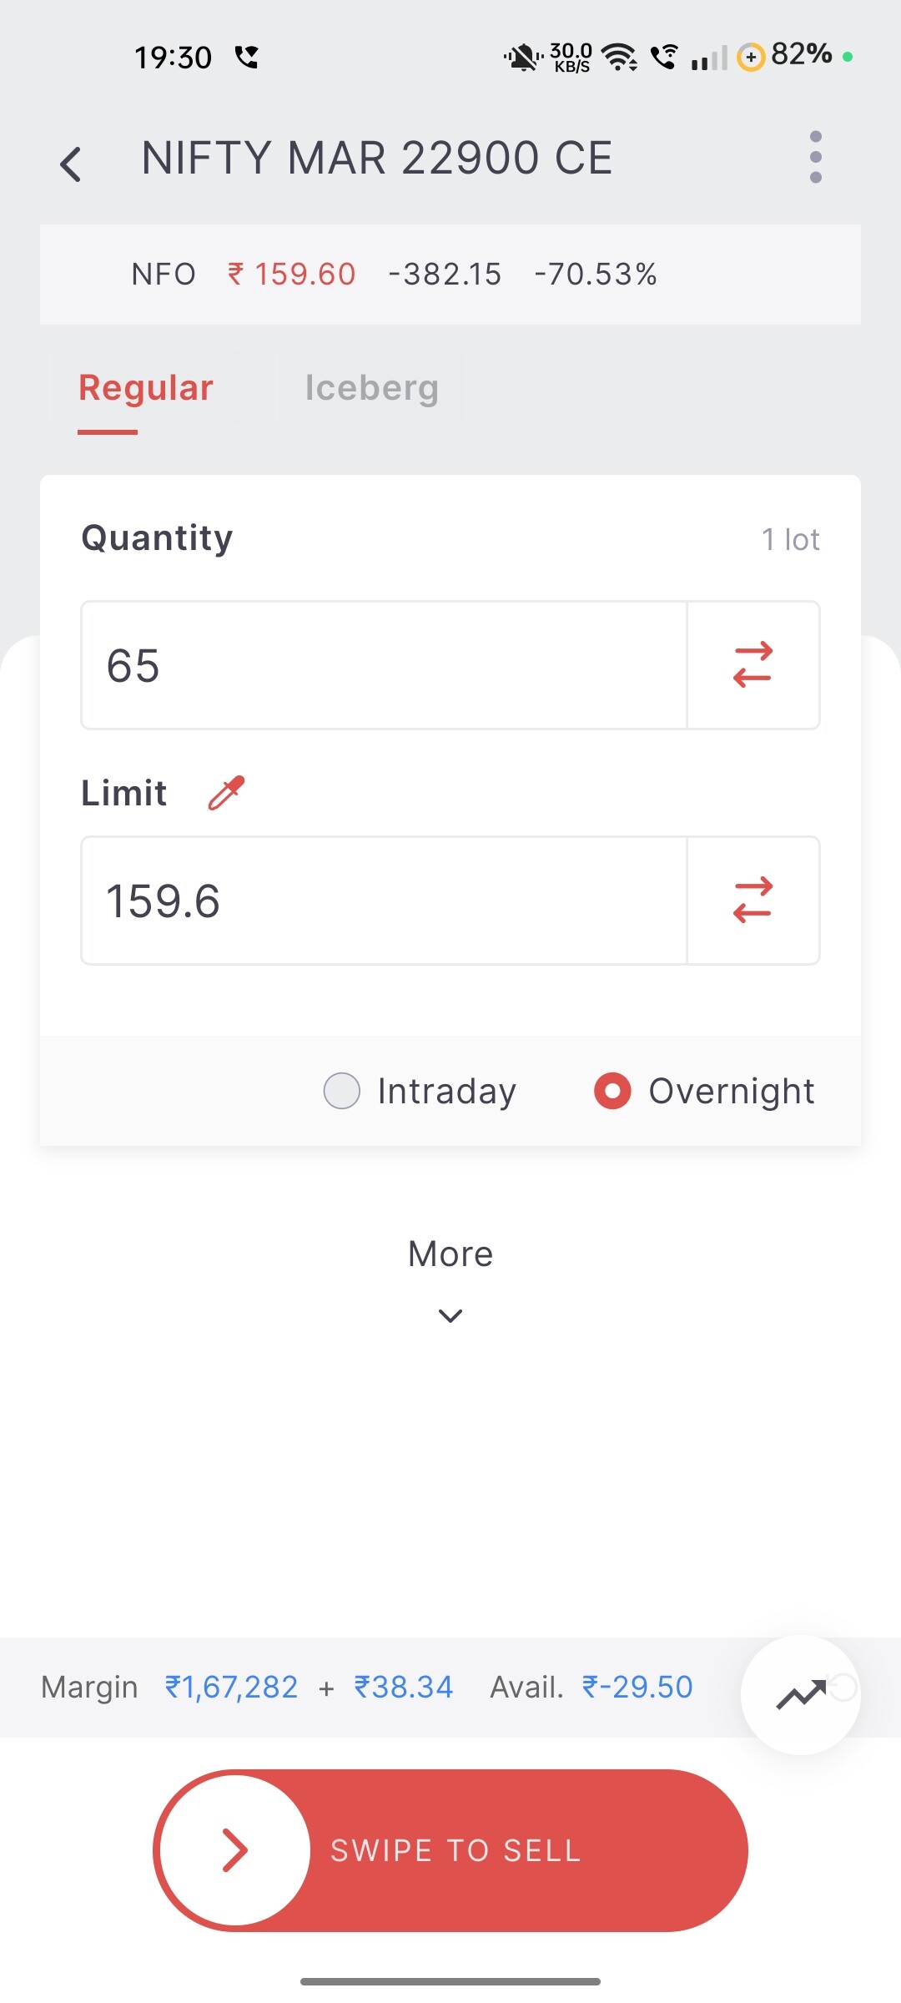The height and width of the screenshot is (2003, 901).
Task: Tap the eyedropper icon beside Limit
Action: coord(226,793)
